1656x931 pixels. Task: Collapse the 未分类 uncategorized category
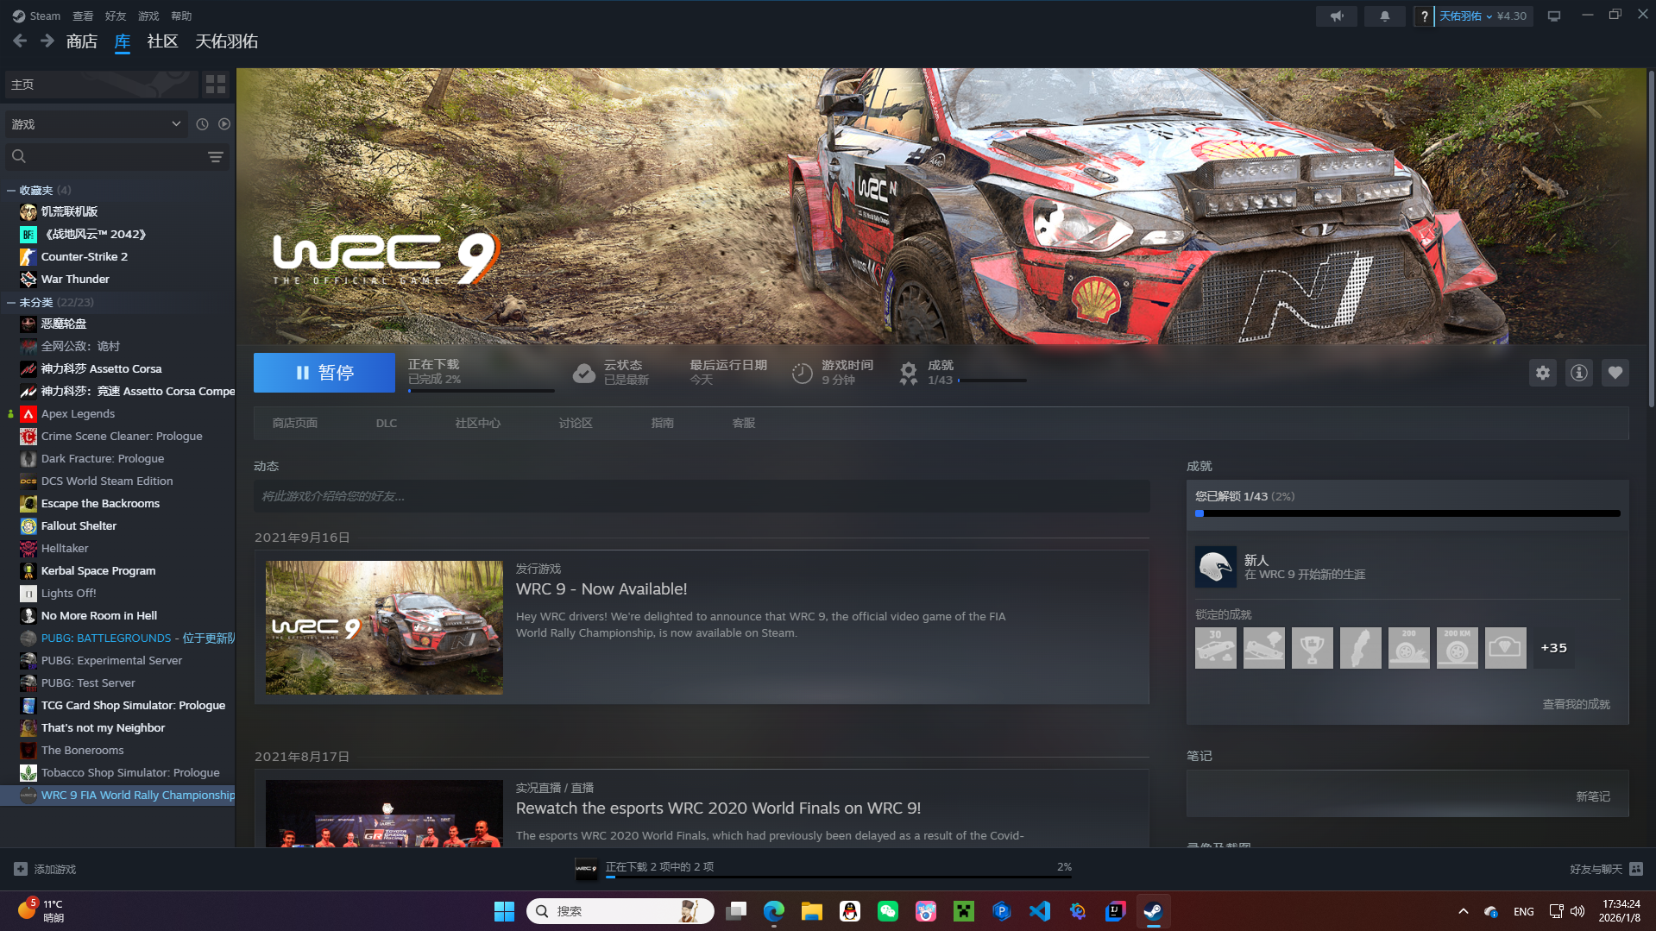click(11, 303)
